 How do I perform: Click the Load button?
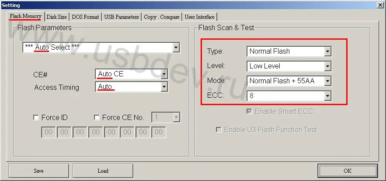point(103,171)
